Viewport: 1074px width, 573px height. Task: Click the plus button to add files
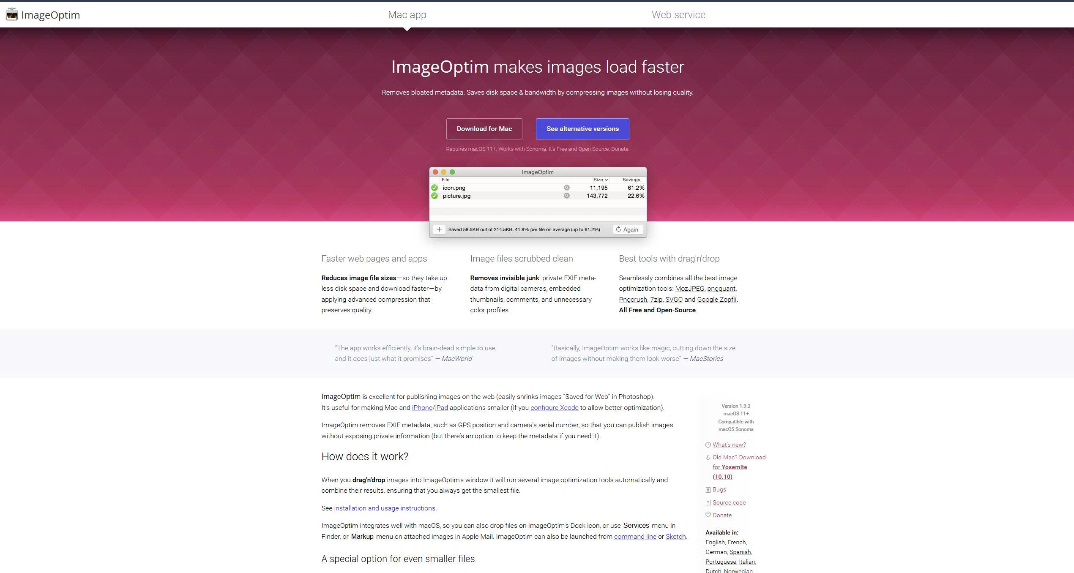tap(440, 229)
